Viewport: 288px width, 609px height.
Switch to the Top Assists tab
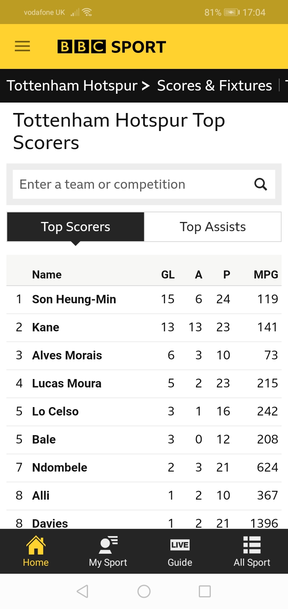(x=212, y=227)
